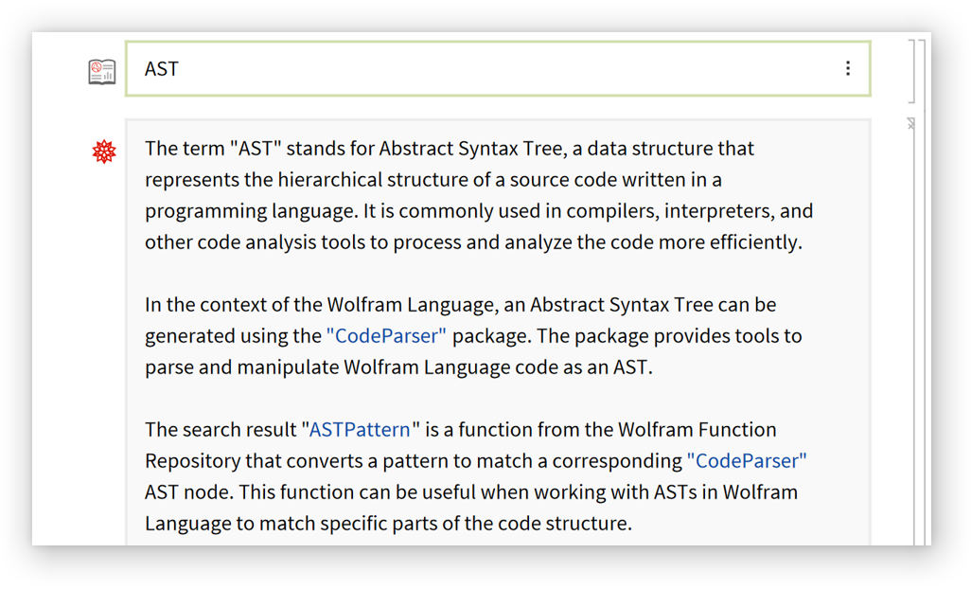Select the vertical kebab dots in the prompt

tap(850, 68)
